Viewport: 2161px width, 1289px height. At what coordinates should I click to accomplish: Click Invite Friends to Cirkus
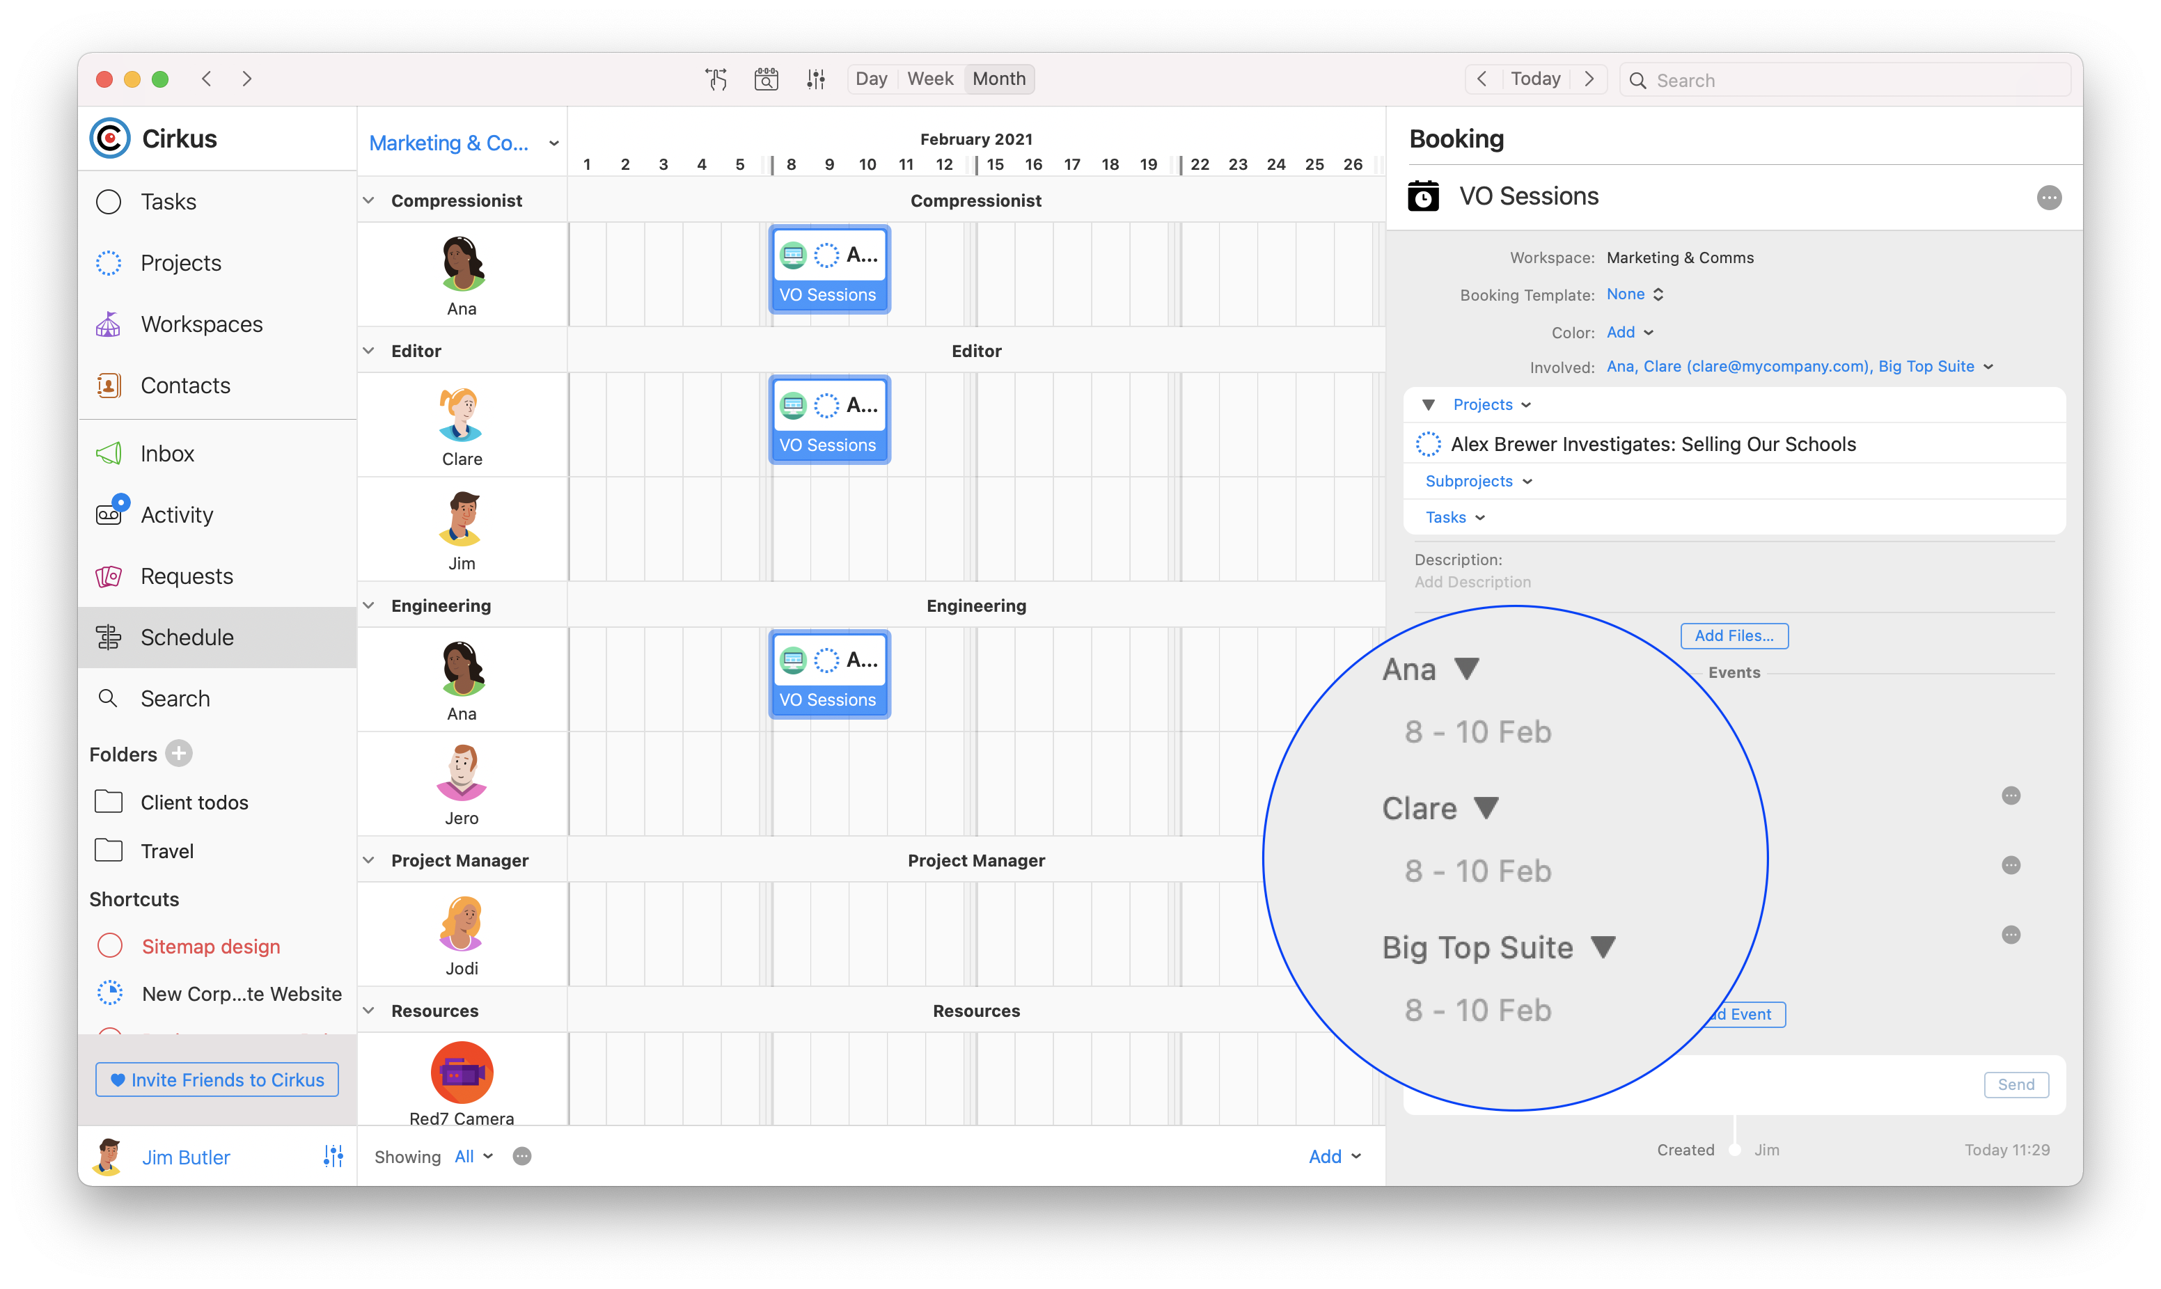click(217, 1080)
